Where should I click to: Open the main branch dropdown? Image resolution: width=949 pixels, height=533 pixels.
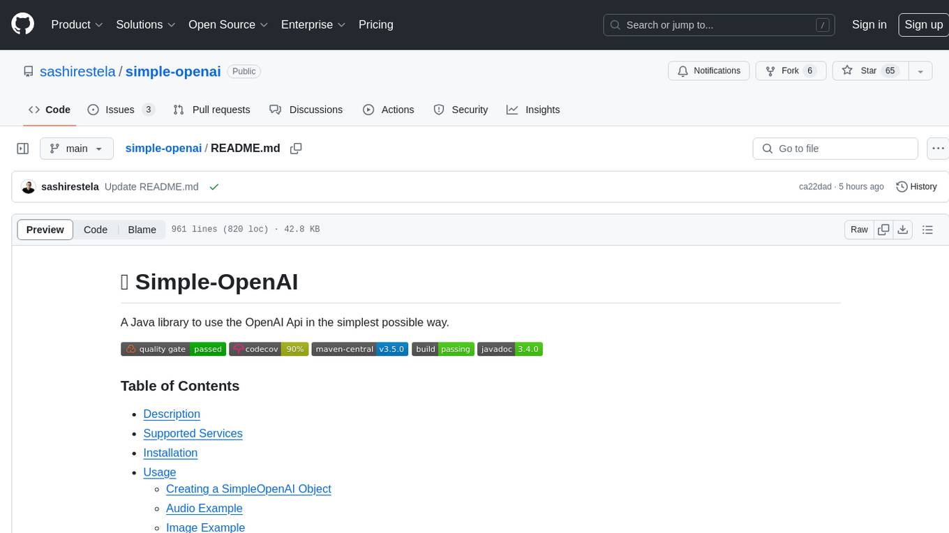(x=76, y=149)
